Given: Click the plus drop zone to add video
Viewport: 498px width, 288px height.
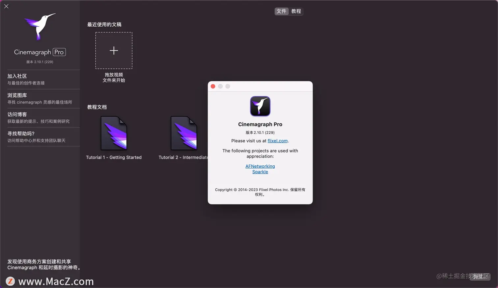Looking at the screenshot, I should 114,50.
